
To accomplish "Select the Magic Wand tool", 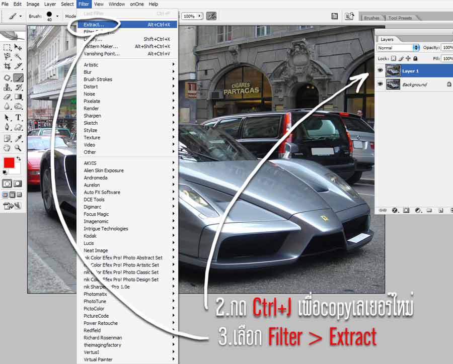I will point(18,57).
